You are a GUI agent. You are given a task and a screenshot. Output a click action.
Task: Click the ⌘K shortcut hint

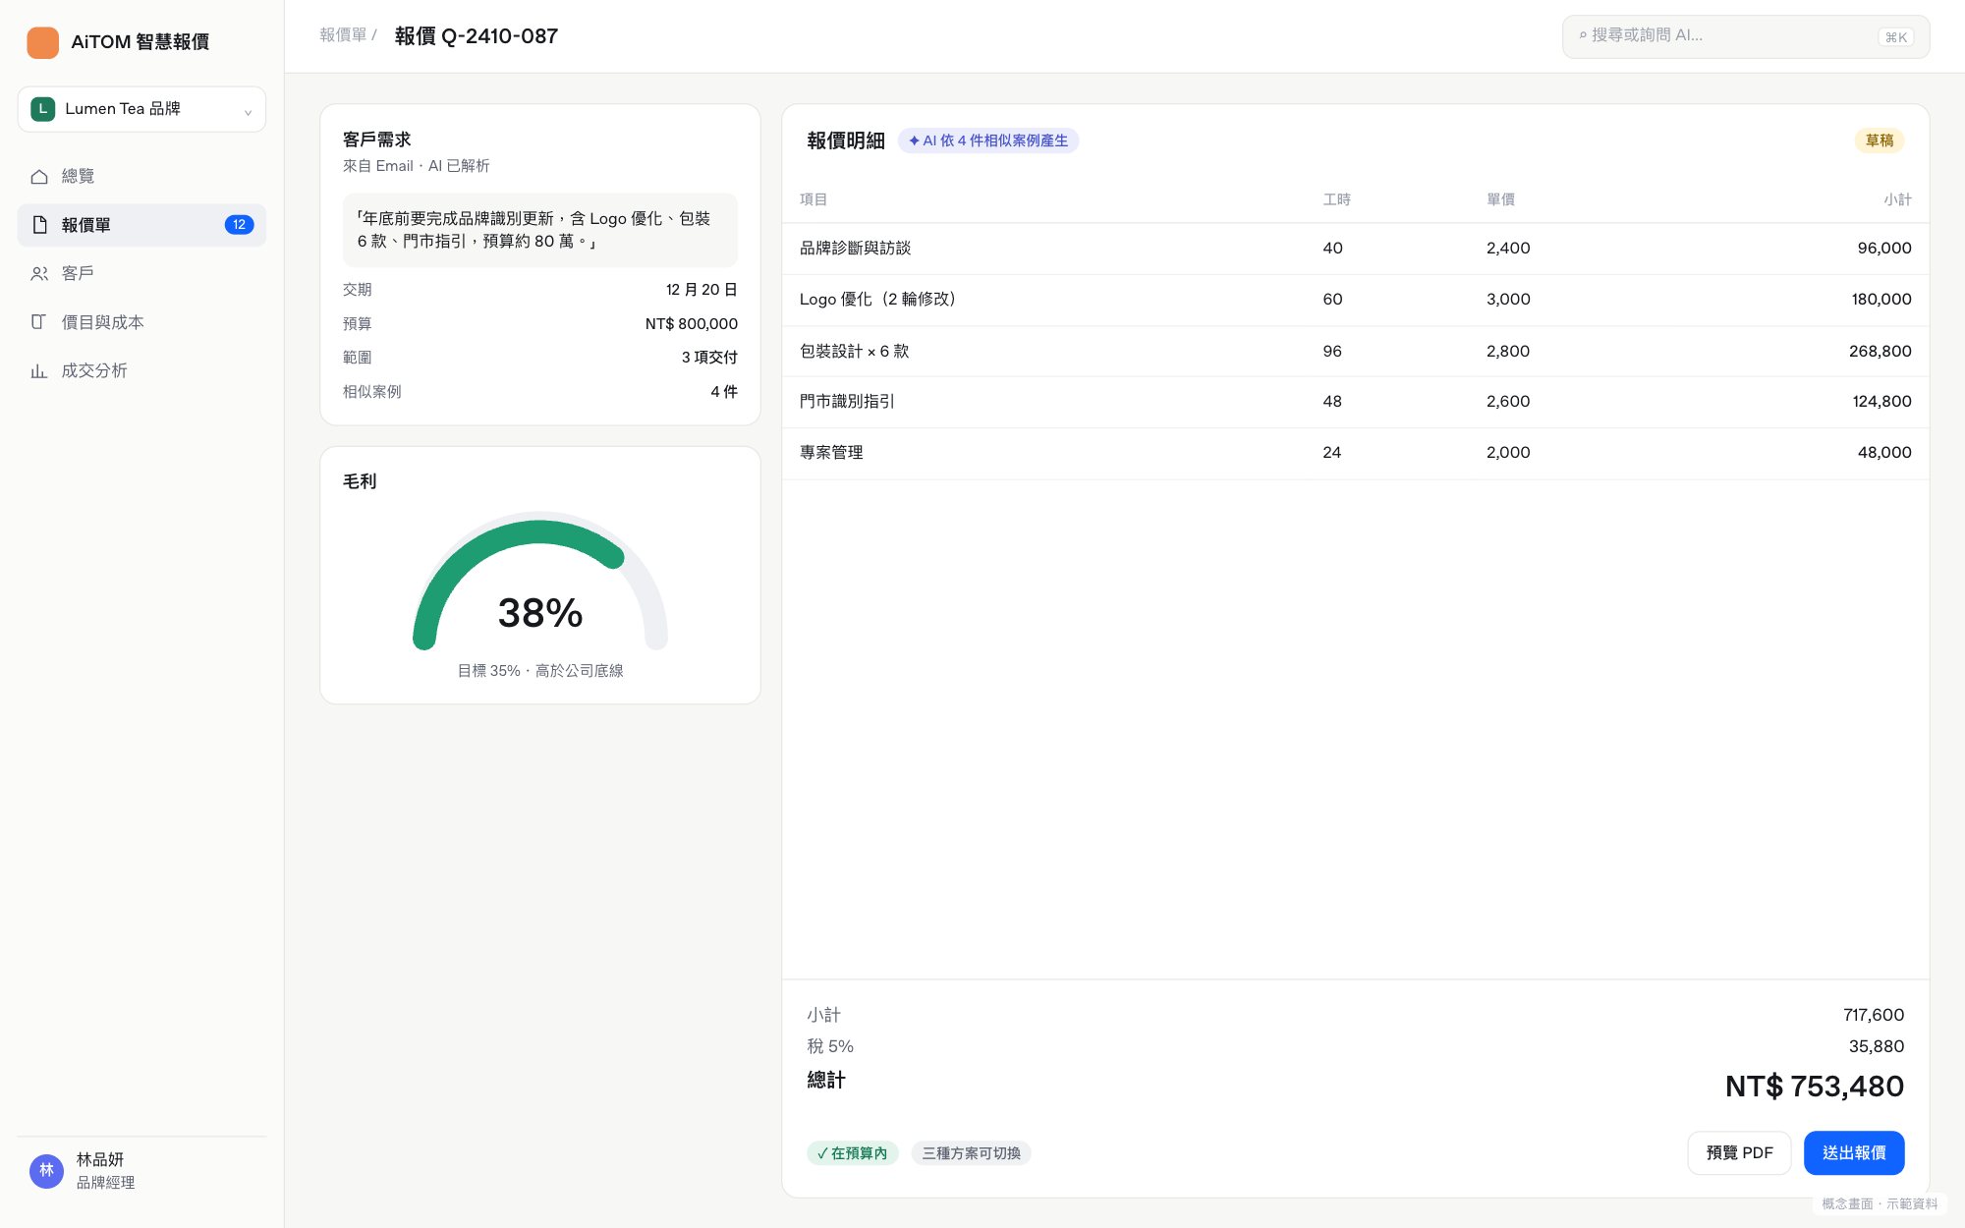coord(1896,37)
